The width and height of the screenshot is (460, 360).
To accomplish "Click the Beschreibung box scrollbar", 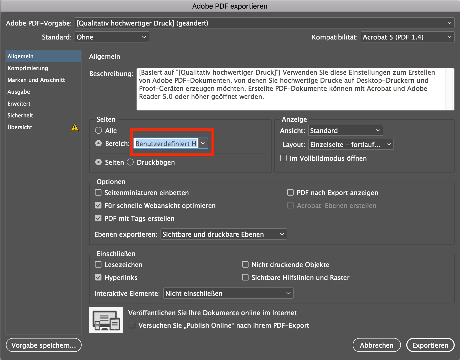I will [x=450, y=89].
